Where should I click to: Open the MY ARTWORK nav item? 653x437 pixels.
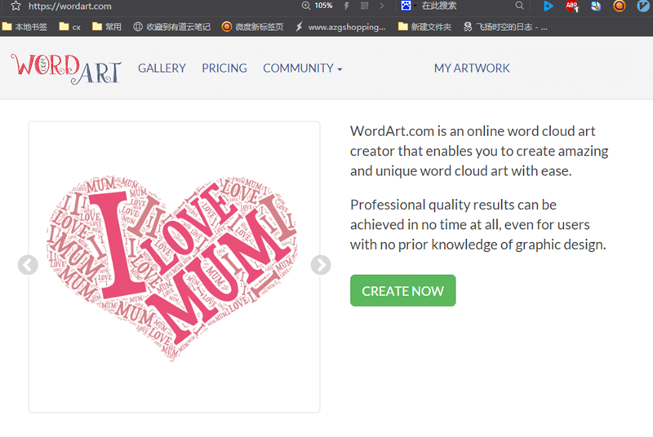click(472, 68)
